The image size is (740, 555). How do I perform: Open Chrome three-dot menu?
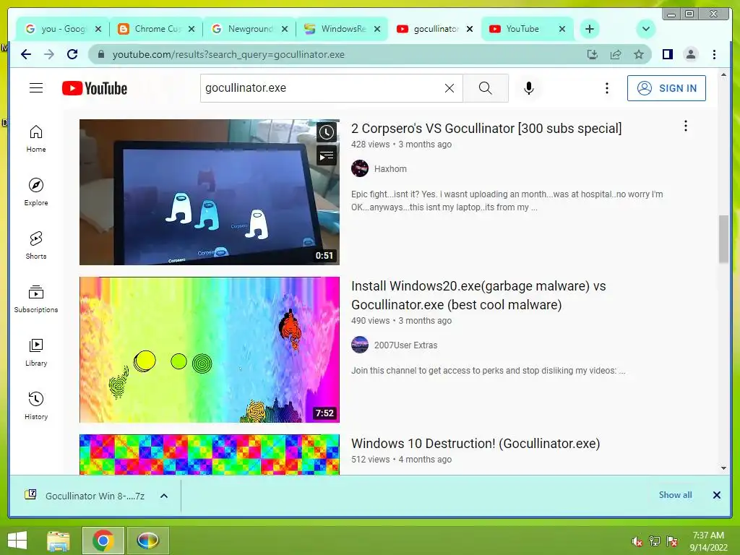(714, 54)
